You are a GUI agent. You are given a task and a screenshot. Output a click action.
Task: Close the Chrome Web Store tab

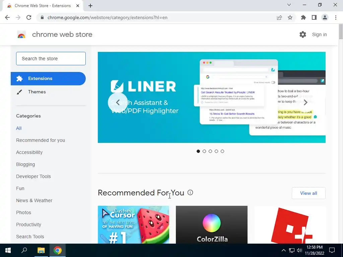[x=78, y=6]
